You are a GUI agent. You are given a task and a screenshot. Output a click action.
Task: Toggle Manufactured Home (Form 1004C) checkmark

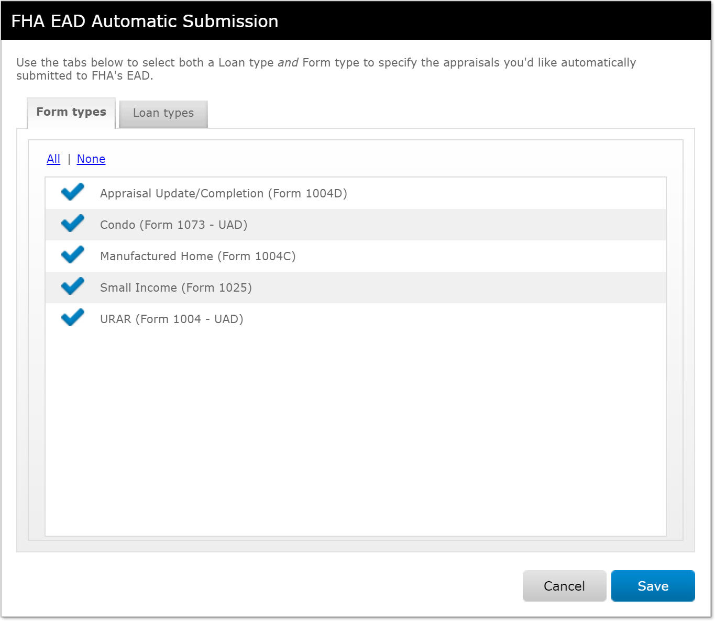73,255
